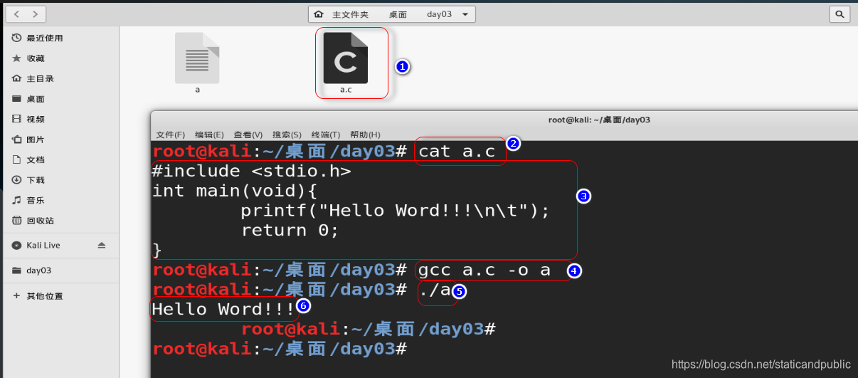Go forward with the right arrow button

36,14
